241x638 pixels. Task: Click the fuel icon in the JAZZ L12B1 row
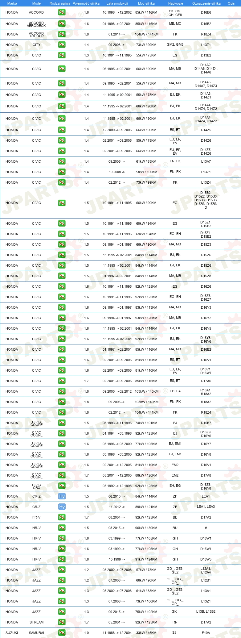(62, 580)
